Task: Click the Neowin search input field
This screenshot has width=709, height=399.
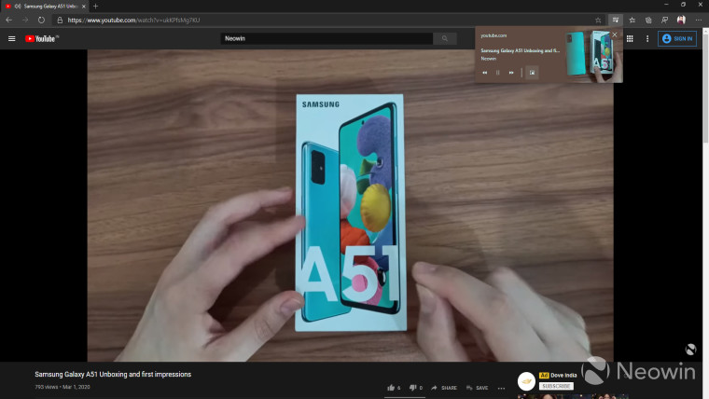Action: click(327, 38)
